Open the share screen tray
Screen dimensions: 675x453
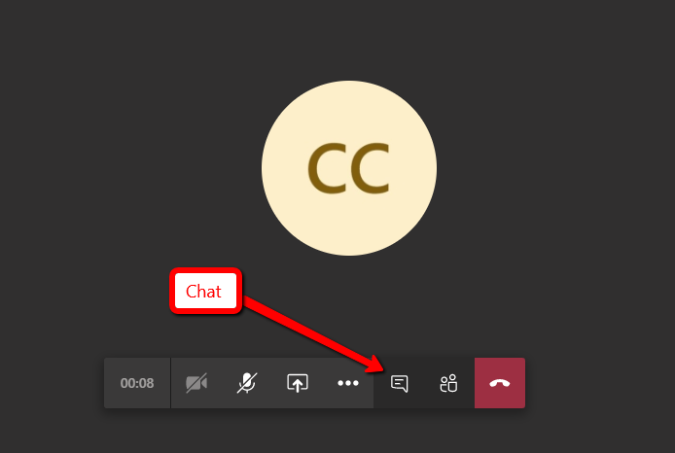[298, 383]
